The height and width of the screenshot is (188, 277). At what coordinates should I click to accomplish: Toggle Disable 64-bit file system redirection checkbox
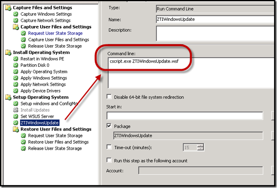click(x=109, y=97)
